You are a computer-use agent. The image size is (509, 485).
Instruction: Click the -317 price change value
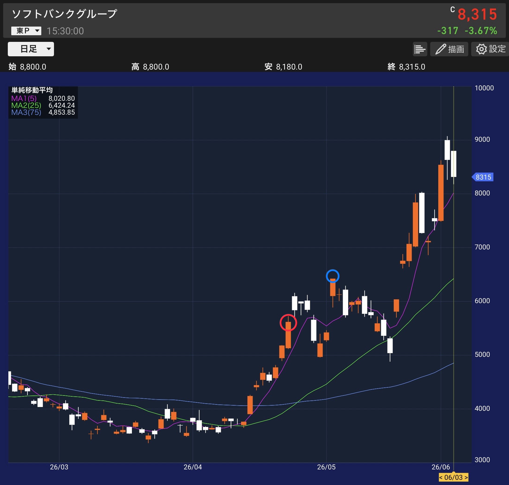click(448, 31)
